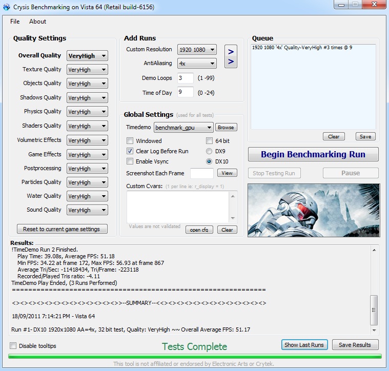Screen dimensions: 389x371
Task: Browse for a timedemo file
Action: [x=226, y=128]
